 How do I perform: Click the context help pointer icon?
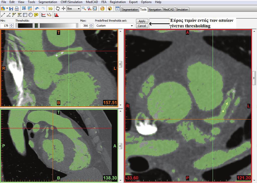pyautogui.click(x=110, y=9)
